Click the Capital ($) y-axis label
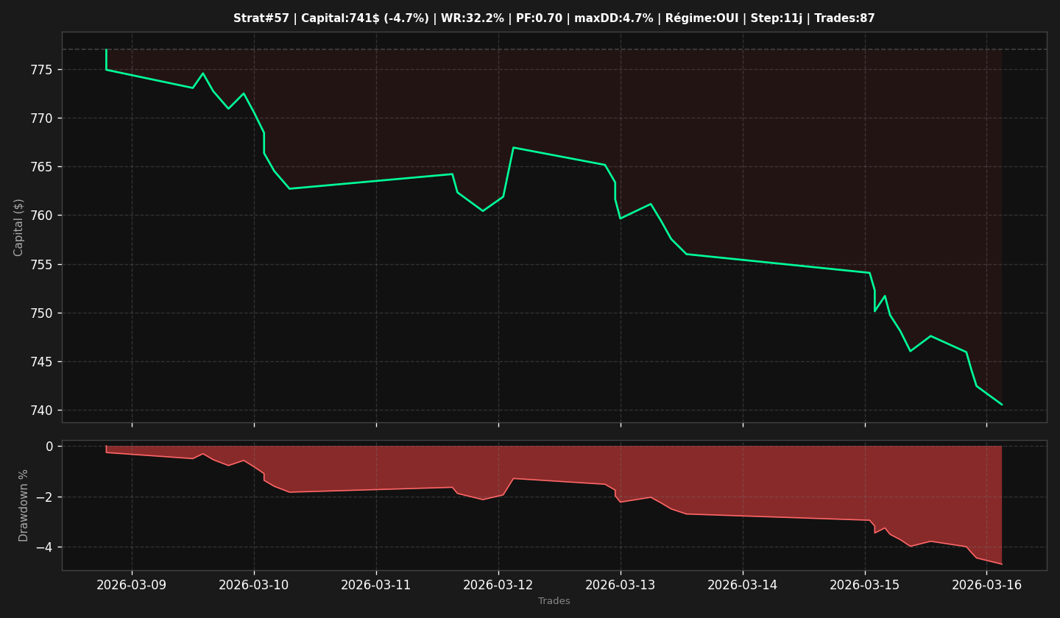Viewport: 1060px width, 618px height. [x=19, y=227]
